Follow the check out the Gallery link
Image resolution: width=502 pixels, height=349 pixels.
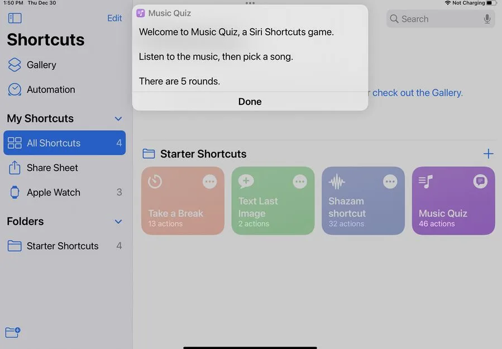coord(418,93)
